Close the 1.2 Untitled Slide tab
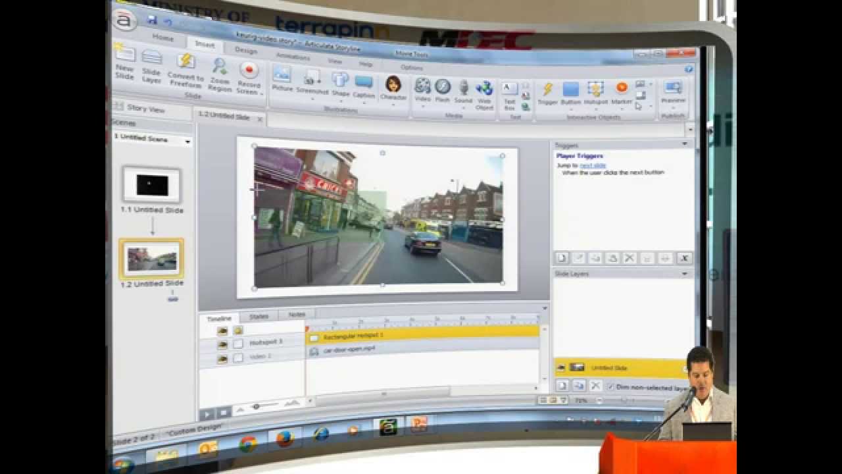Viewport: 842px width, 474px height. pos(260,119)
